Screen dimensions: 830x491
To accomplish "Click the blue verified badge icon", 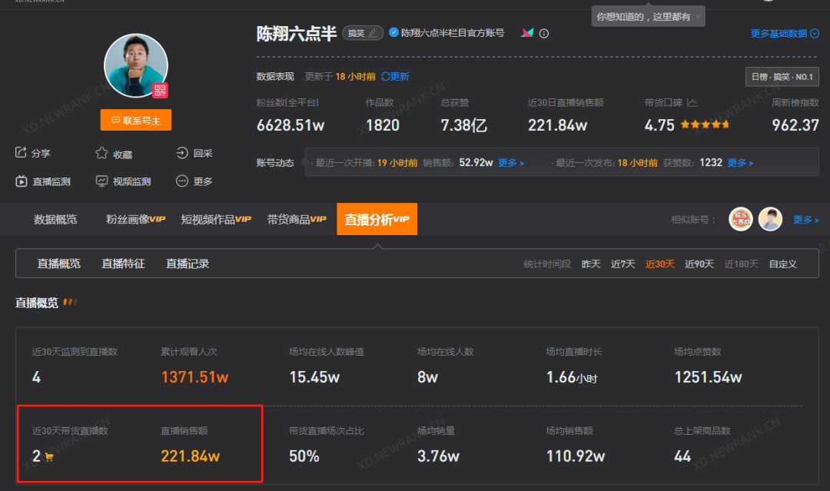I will tap(393, 32).
